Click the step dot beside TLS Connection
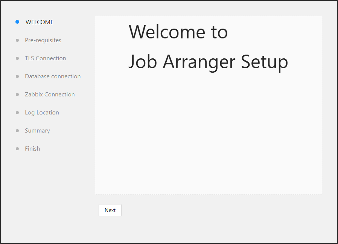This screenshot has height=244, width=338. click(17, 58)
